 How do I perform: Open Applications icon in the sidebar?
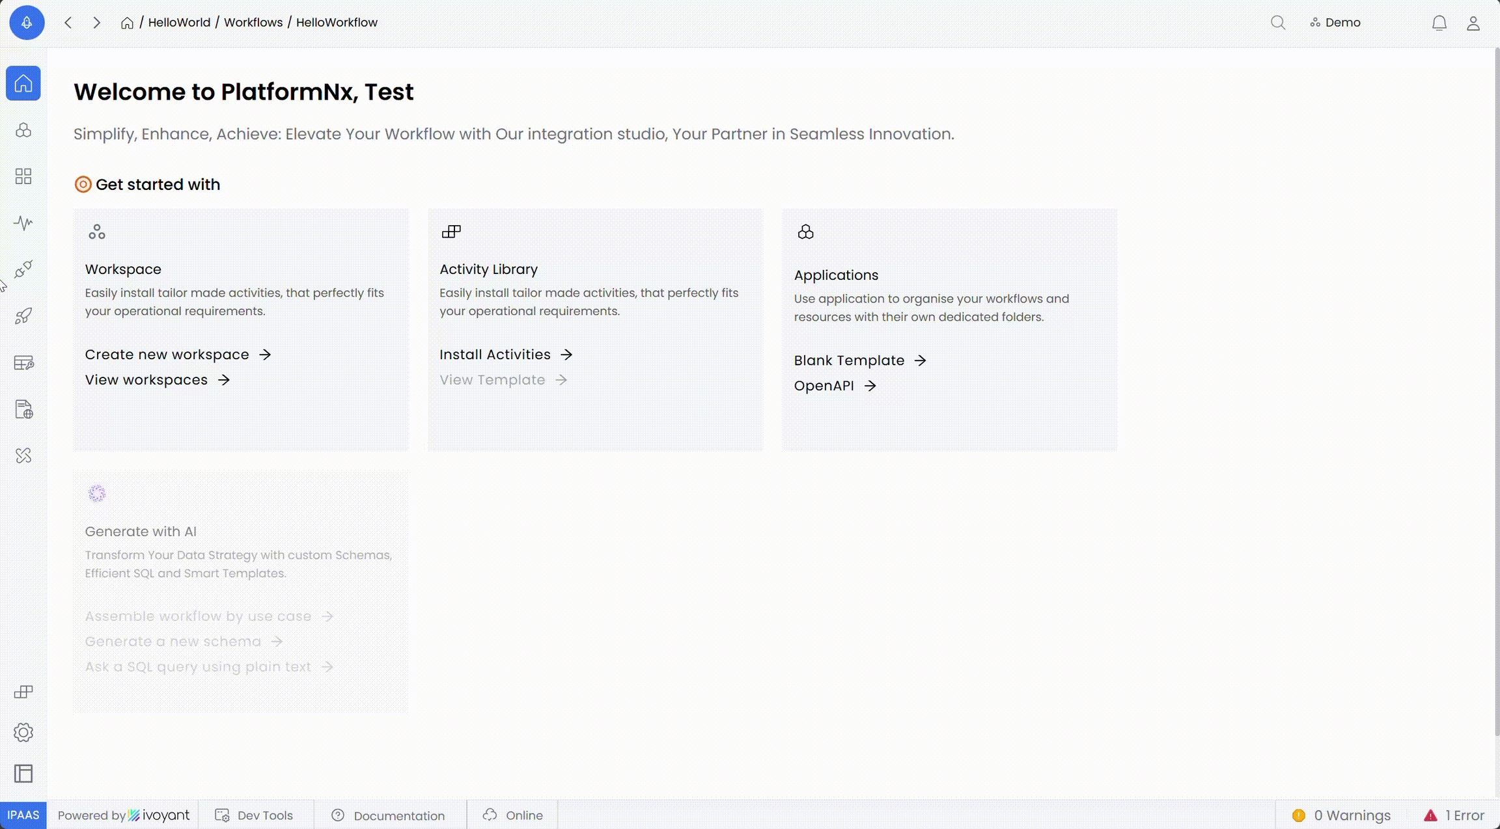23,130
